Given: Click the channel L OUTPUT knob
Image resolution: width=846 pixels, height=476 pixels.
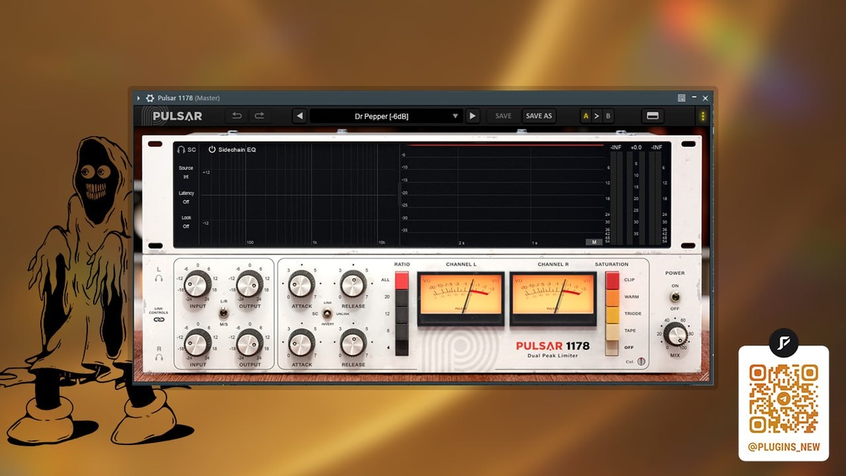Looking at the screenshot, I should [250, 285].
